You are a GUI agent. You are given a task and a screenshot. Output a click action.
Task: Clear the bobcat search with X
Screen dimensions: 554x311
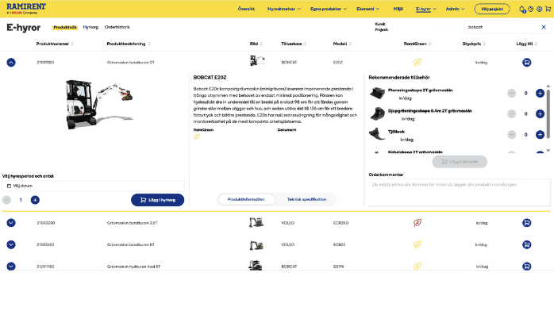pyautogui.click(x=544, y=27)
